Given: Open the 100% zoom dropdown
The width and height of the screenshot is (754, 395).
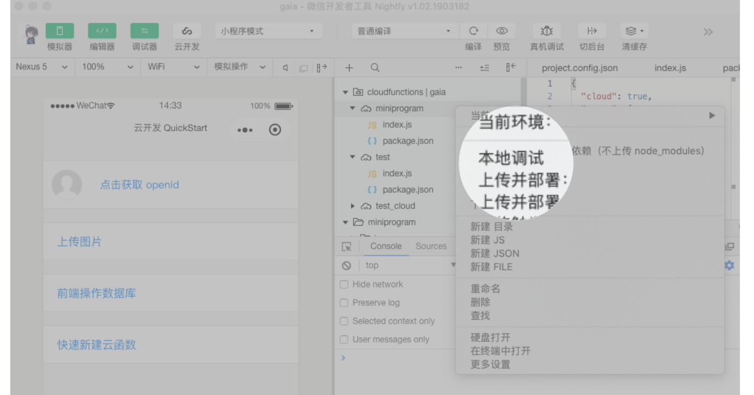Looking at the screenshot, I should click(x=107, y=67).
